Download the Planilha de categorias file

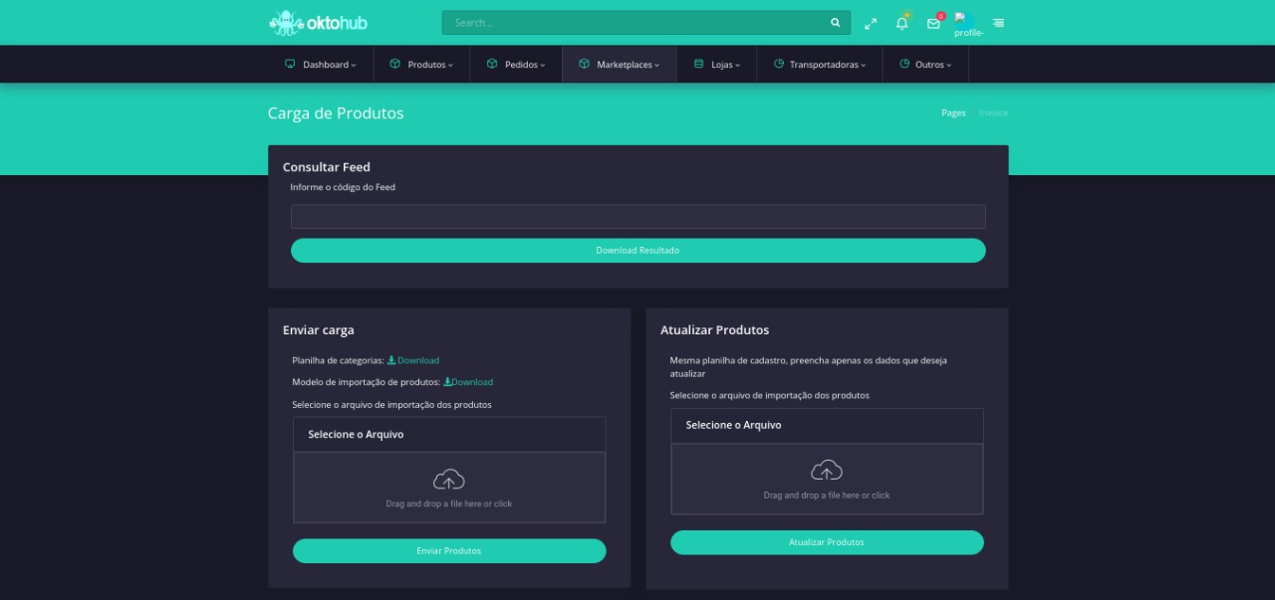click(x=413, y=360)
